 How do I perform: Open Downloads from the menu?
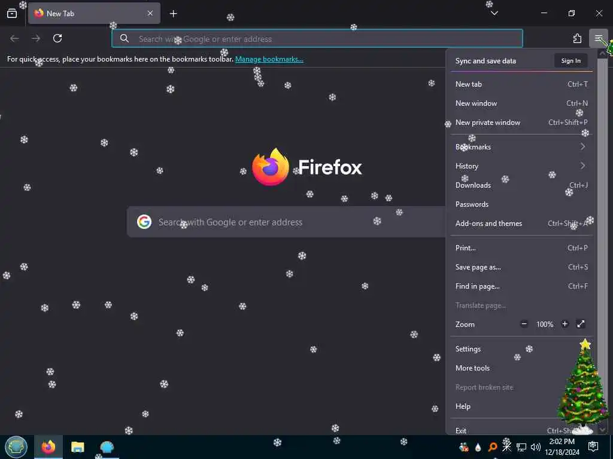point(521,185)
